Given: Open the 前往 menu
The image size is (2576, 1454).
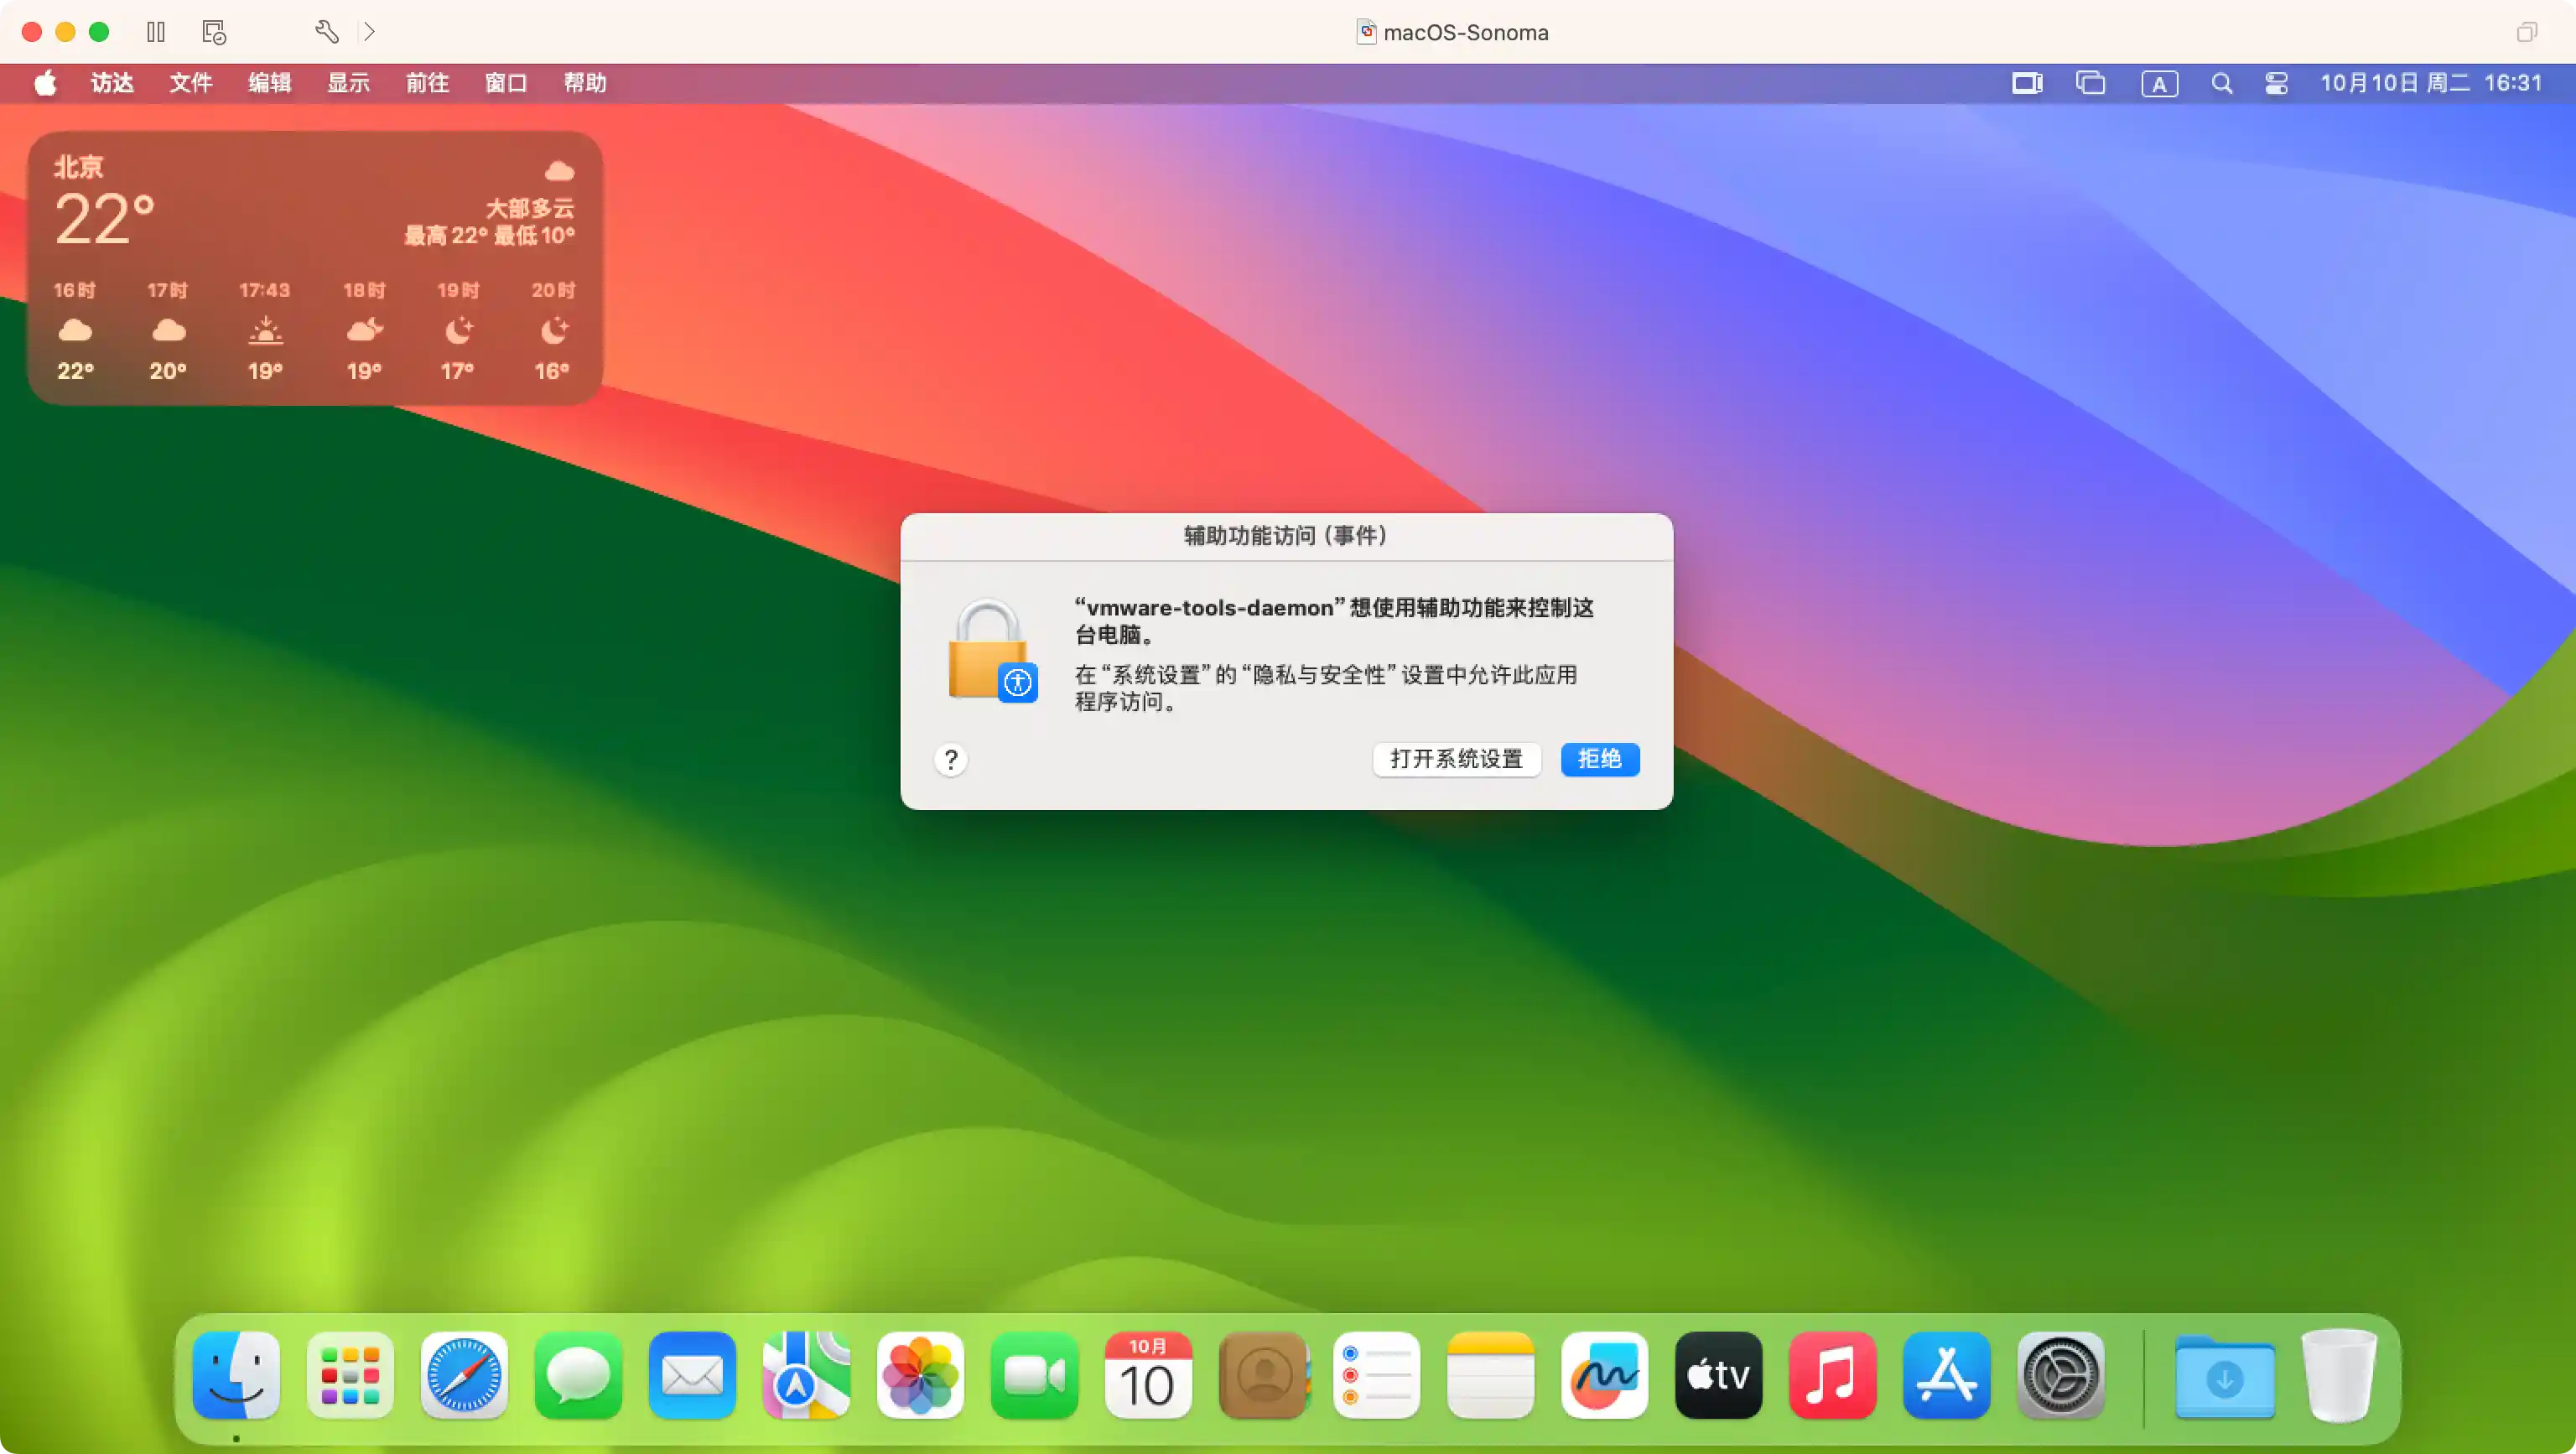Looking at the screenshot, I should pos(427,83).
